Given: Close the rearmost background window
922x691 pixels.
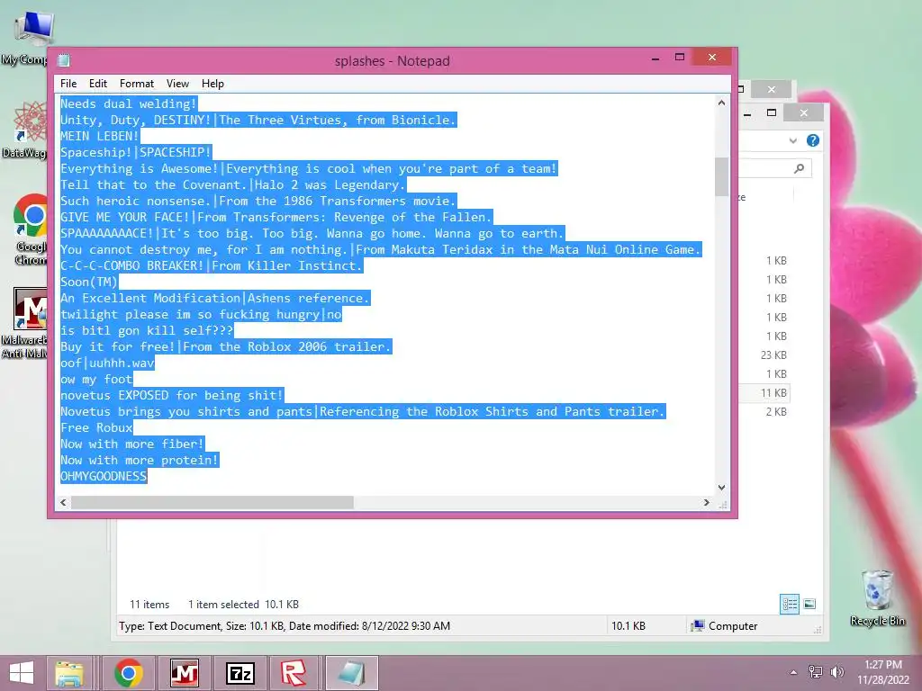Looking at the screenshot, I should pyautogui.click(x=771, y=89).
